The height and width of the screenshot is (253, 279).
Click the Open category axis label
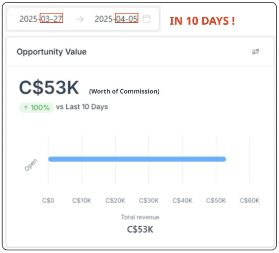[x=31, y=165]
